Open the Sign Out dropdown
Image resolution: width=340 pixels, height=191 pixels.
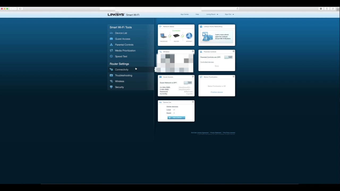(229, 14)
